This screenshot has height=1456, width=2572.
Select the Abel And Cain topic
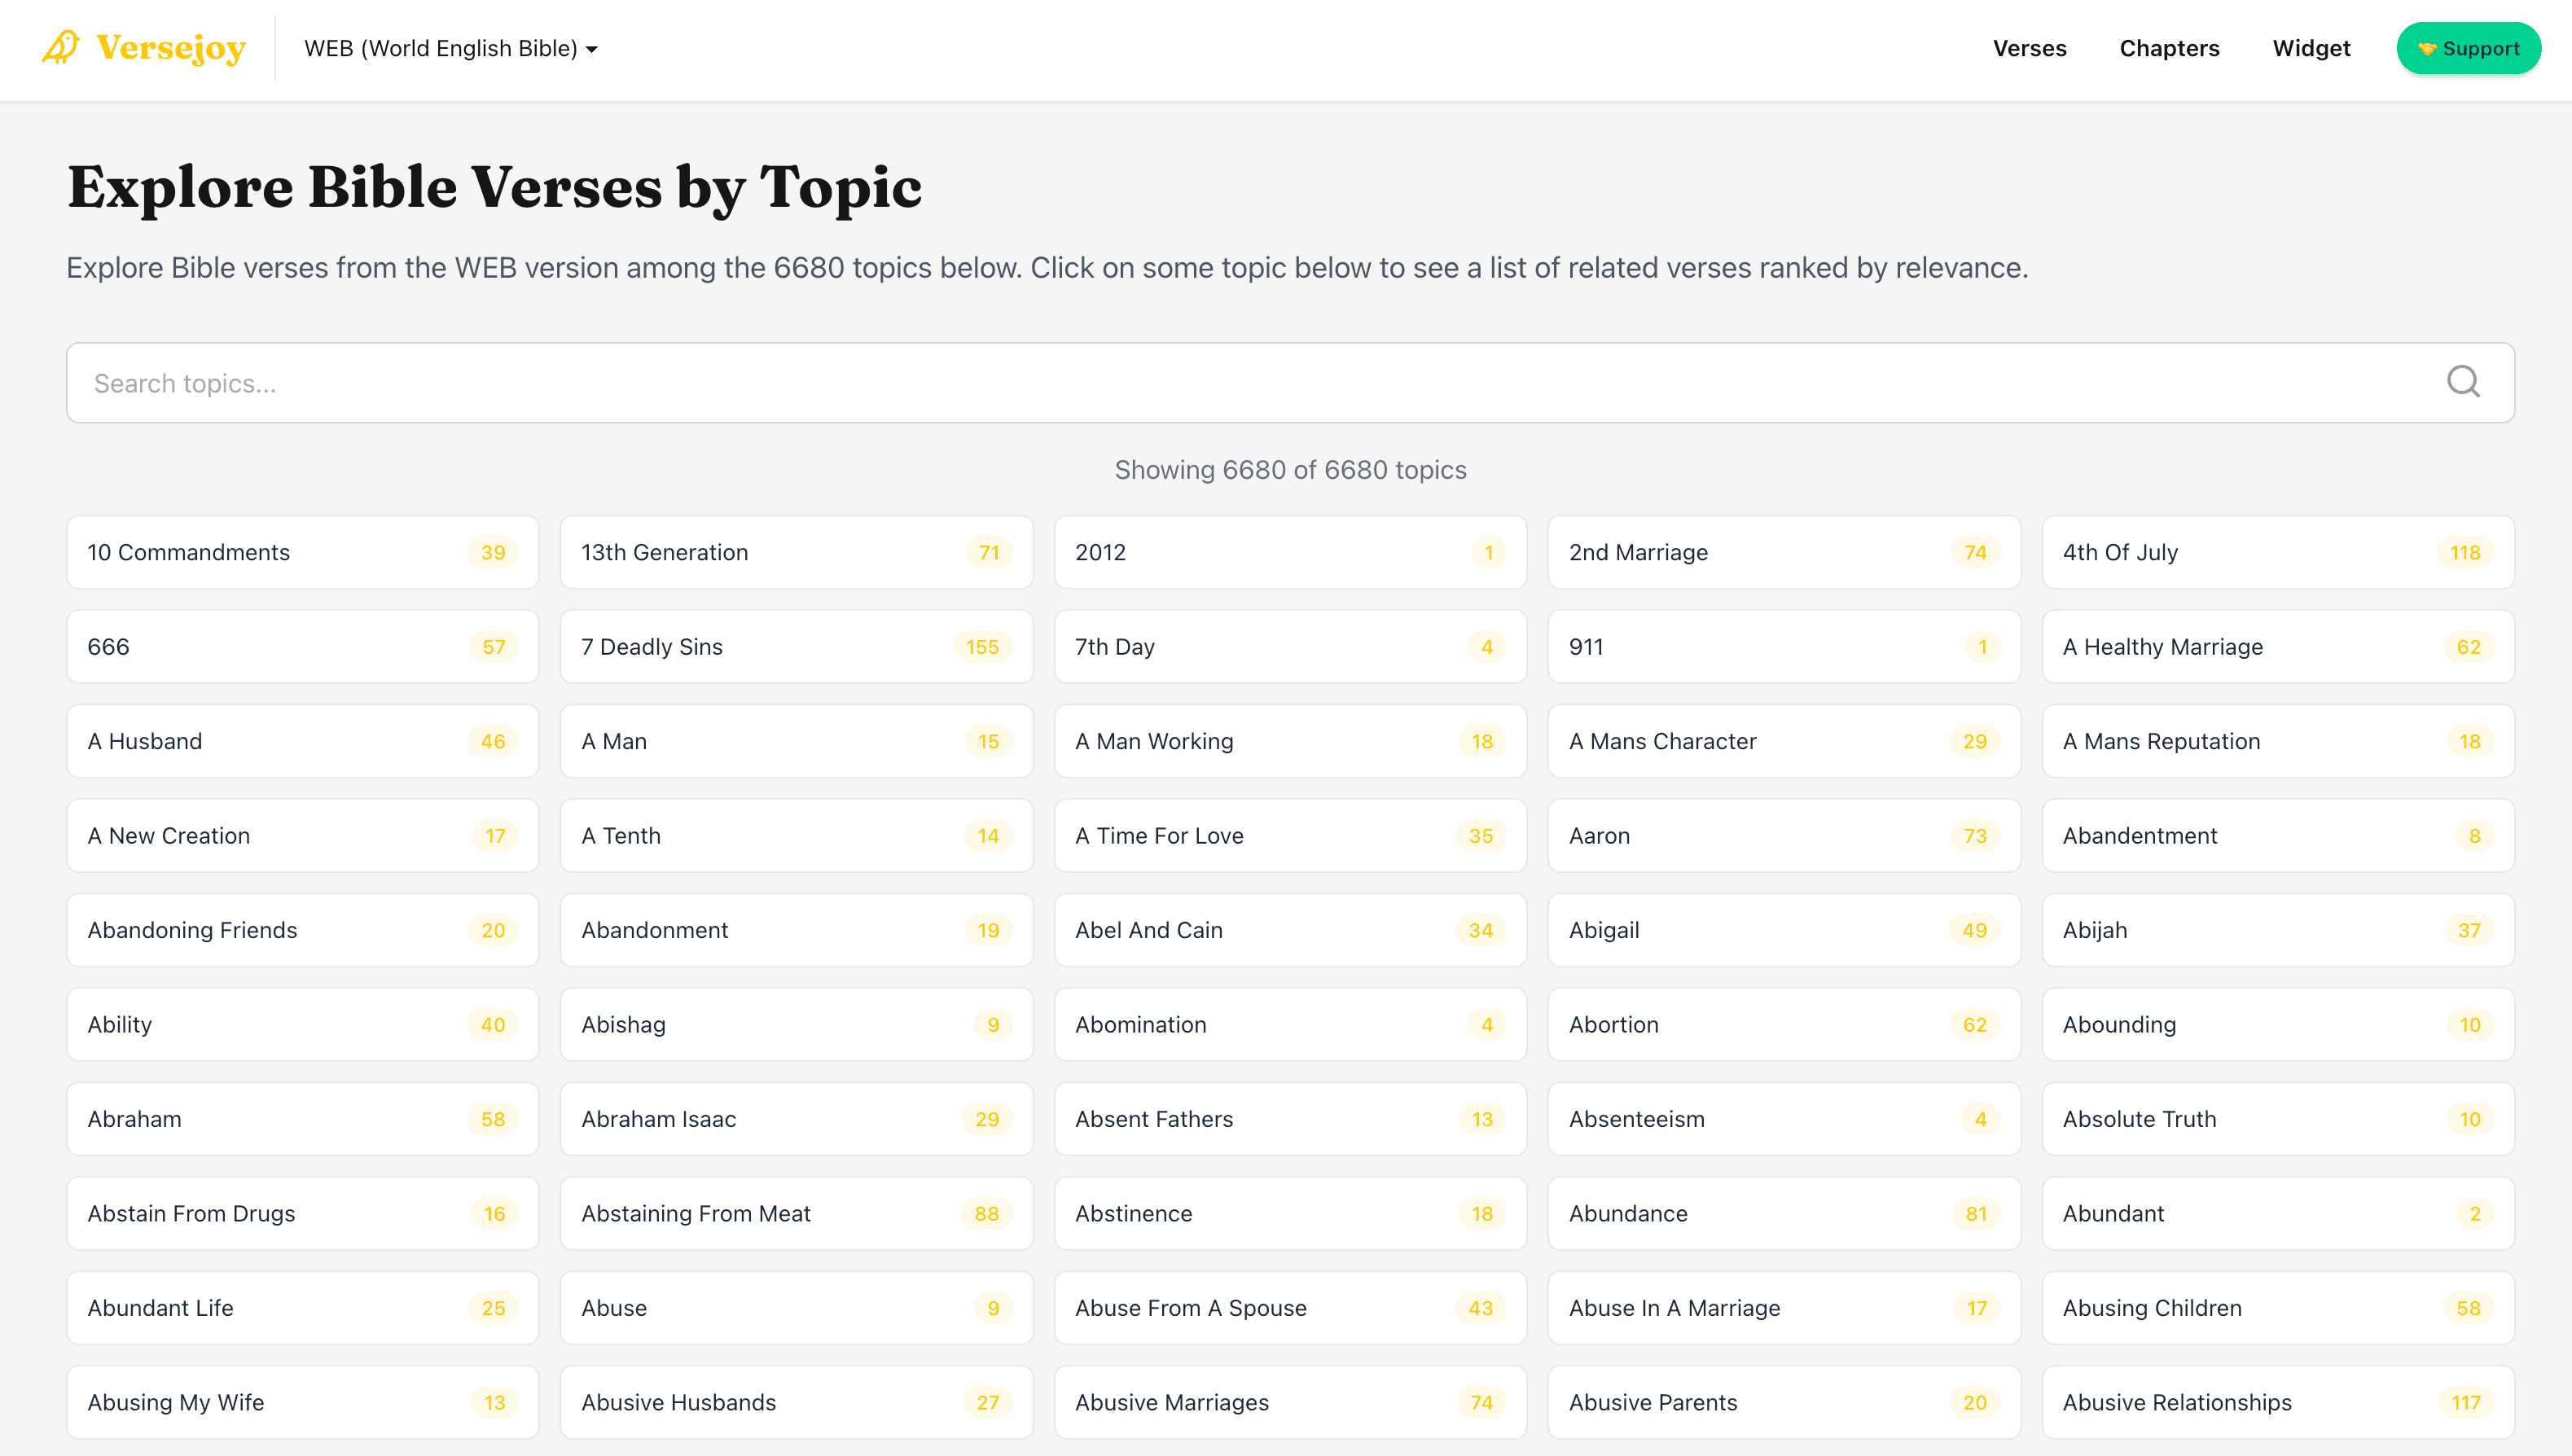pyautogui.click(x=1290, y=930)
